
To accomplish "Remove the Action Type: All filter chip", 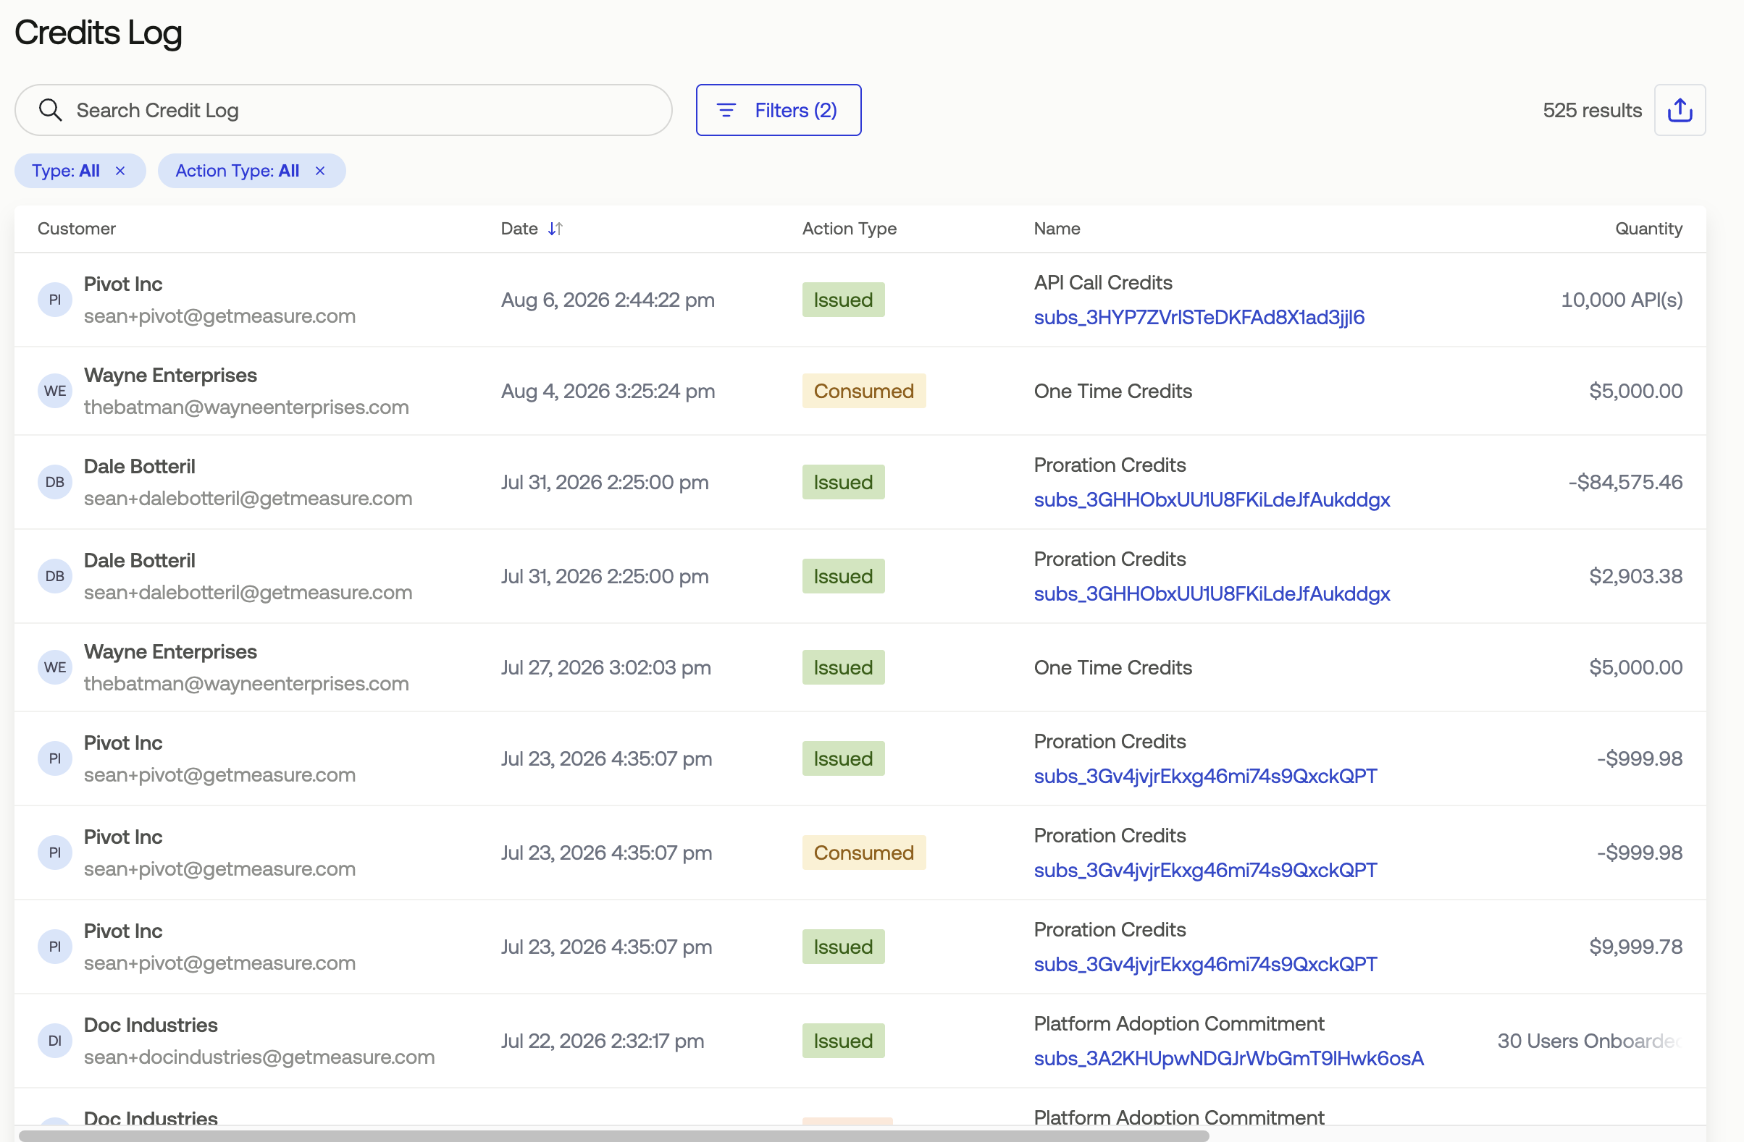I will [x=320, y=171].
